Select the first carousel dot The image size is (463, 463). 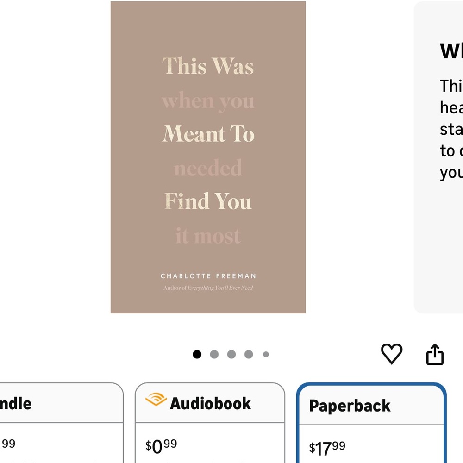tap(197, 354)
